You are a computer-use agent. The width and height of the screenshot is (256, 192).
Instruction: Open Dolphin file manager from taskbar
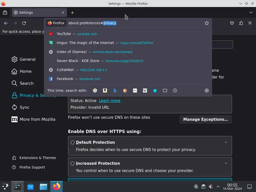pyautogui.click(x=43, y=186)
